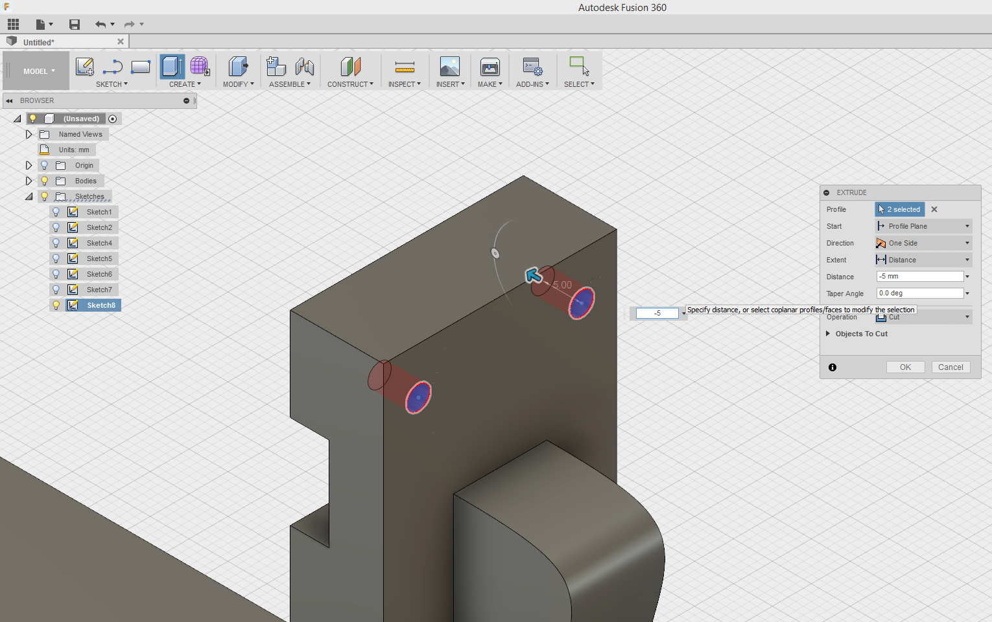Collapse the Browser panel arrows
Viewport: 992px width, 622px height.
click(x=9, y=100)
